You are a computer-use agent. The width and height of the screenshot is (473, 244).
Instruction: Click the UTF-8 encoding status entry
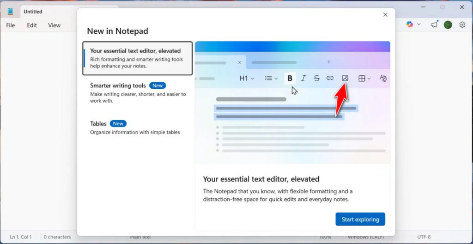[424, 237]
